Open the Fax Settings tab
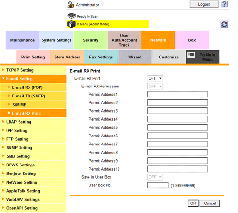The height and width of the screenshot is (213, 238). coord(101,57)
